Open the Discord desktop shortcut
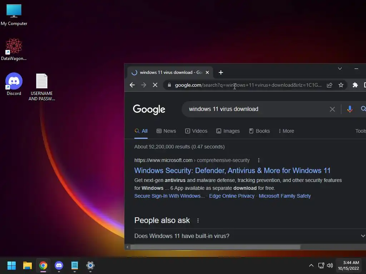 click(14, 84)
